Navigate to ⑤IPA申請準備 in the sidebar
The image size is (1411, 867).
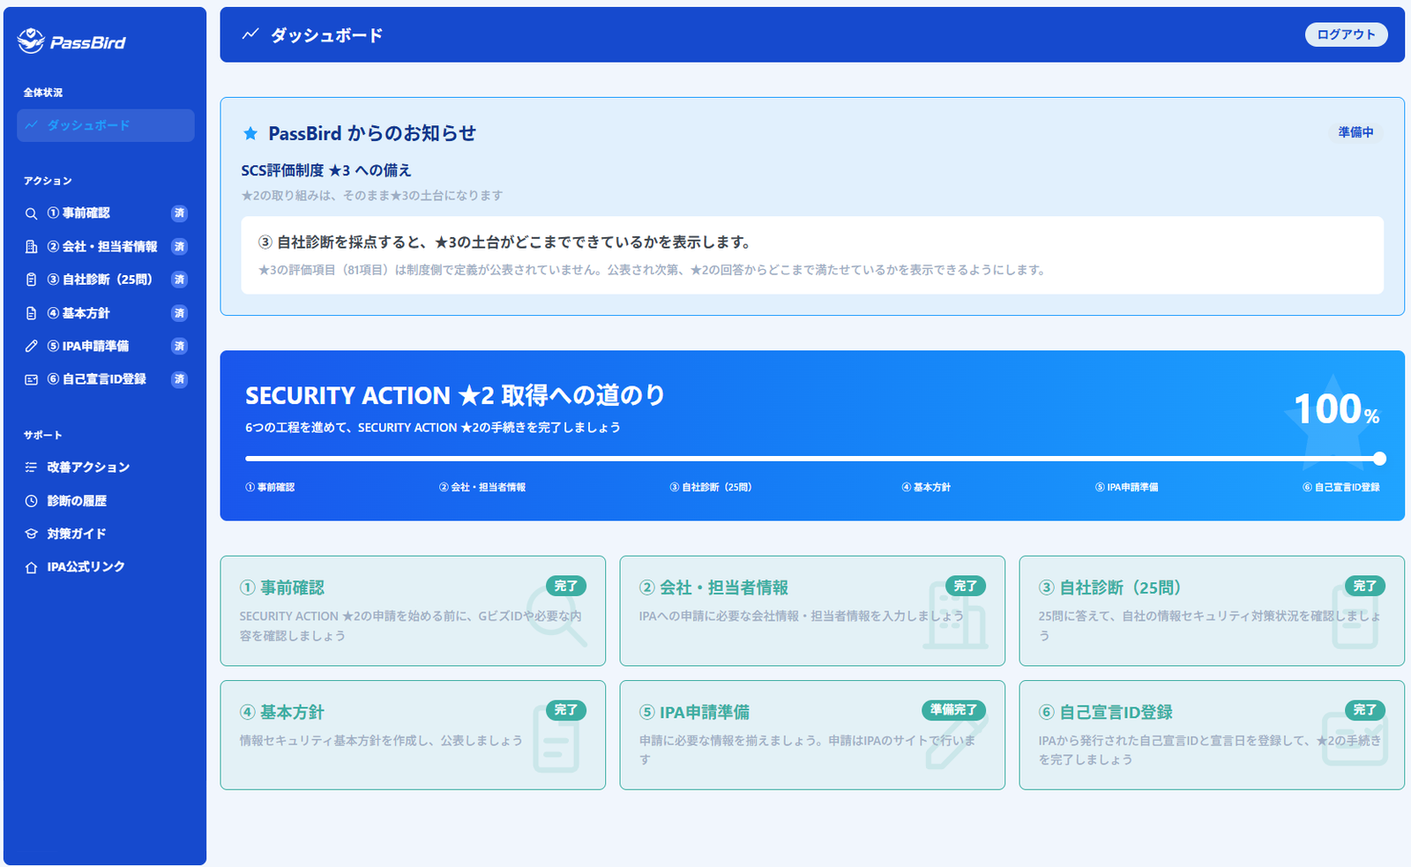pyautogui.click(x=106, y=347)
